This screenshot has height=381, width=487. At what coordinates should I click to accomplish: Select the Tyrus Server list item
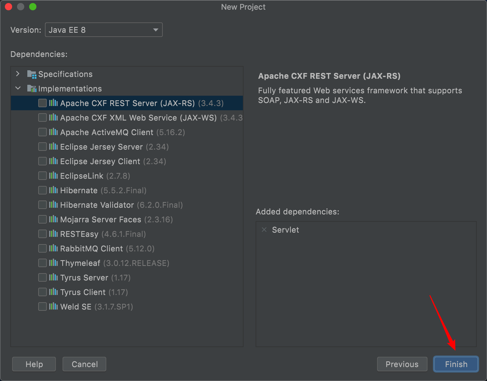84,278
